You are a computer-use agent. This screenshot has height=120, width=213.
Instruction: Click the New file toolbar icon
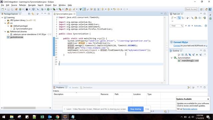pos(3,9)
